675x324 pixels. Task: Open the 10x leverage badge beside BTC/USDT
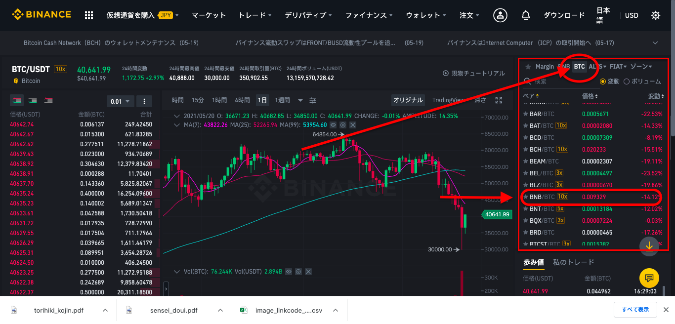(x=61, y=69)
